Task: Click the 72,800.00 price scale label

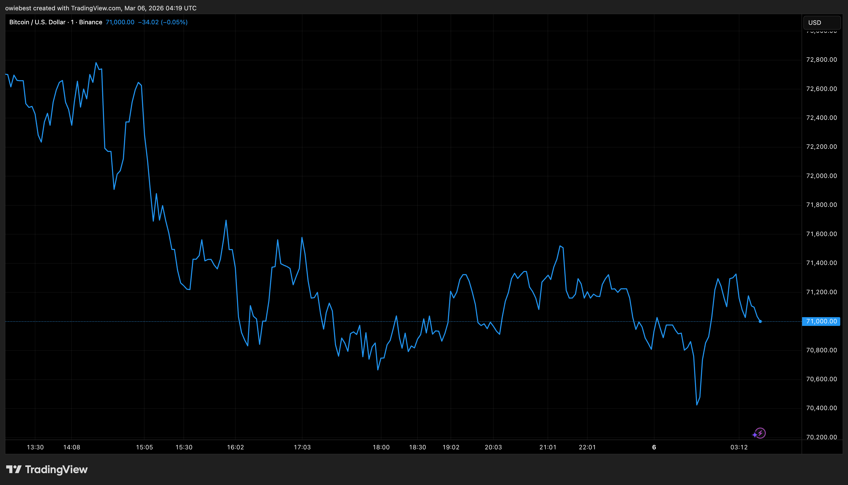Action: [x=821, y=60]
